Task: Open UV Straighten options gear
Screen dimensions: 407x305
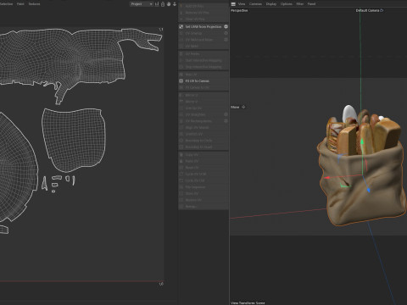Action: 226,114
